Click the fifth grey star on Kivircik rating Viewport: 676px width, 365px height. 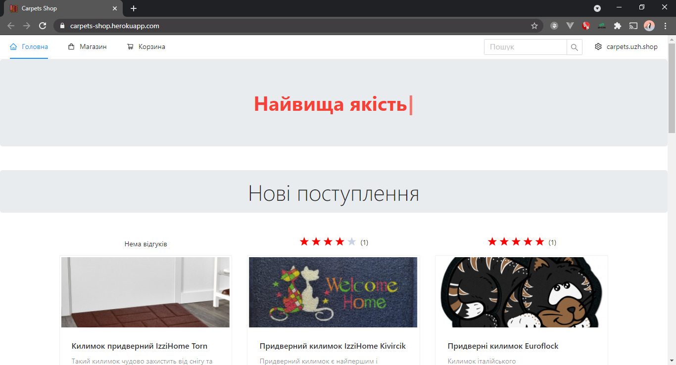click(x=352, y=241)
